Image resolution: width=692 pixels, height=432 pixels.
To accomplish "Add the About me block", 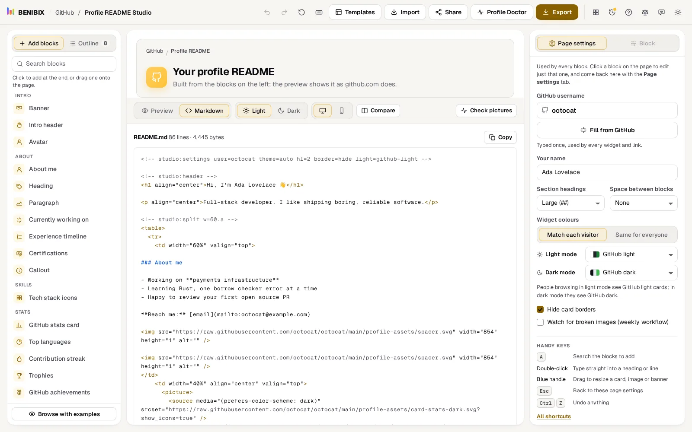I will 64,169.
